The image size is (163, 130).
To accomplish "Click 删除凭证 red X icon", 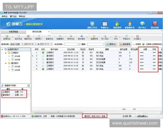I will click(x=28, y=36).
